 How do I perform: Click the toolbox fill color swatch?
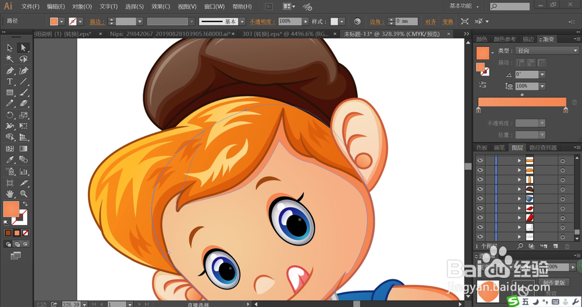pos(10,210)
